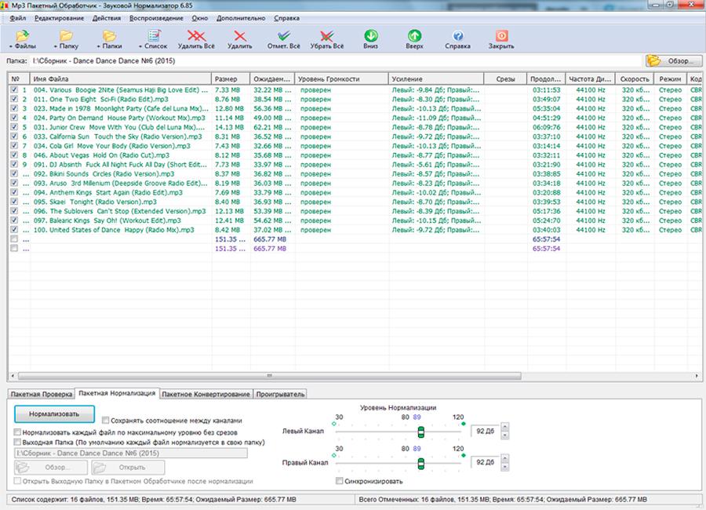Click the Нормализовать button
This screenshot has height=510, width=706.
pos(54,414)
